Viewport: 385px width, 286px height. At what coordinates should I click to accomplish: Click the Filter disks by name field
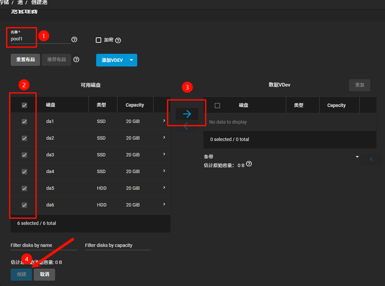[44, 246]
